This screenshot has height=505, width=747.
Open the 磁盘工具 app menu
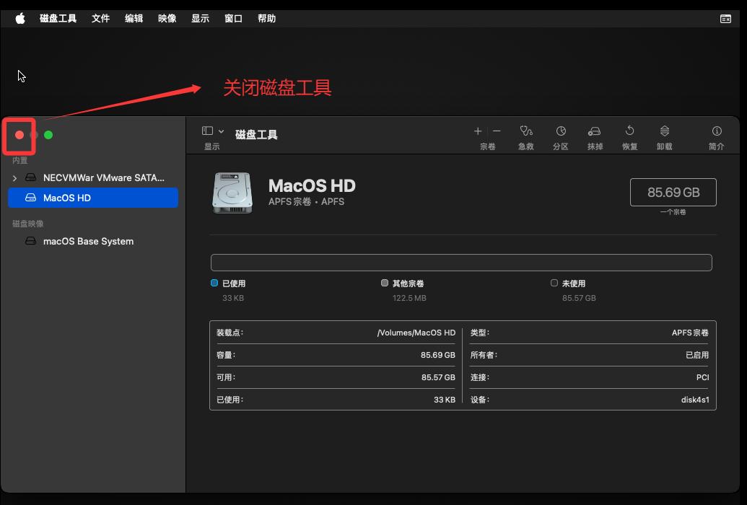pos(58,19)
